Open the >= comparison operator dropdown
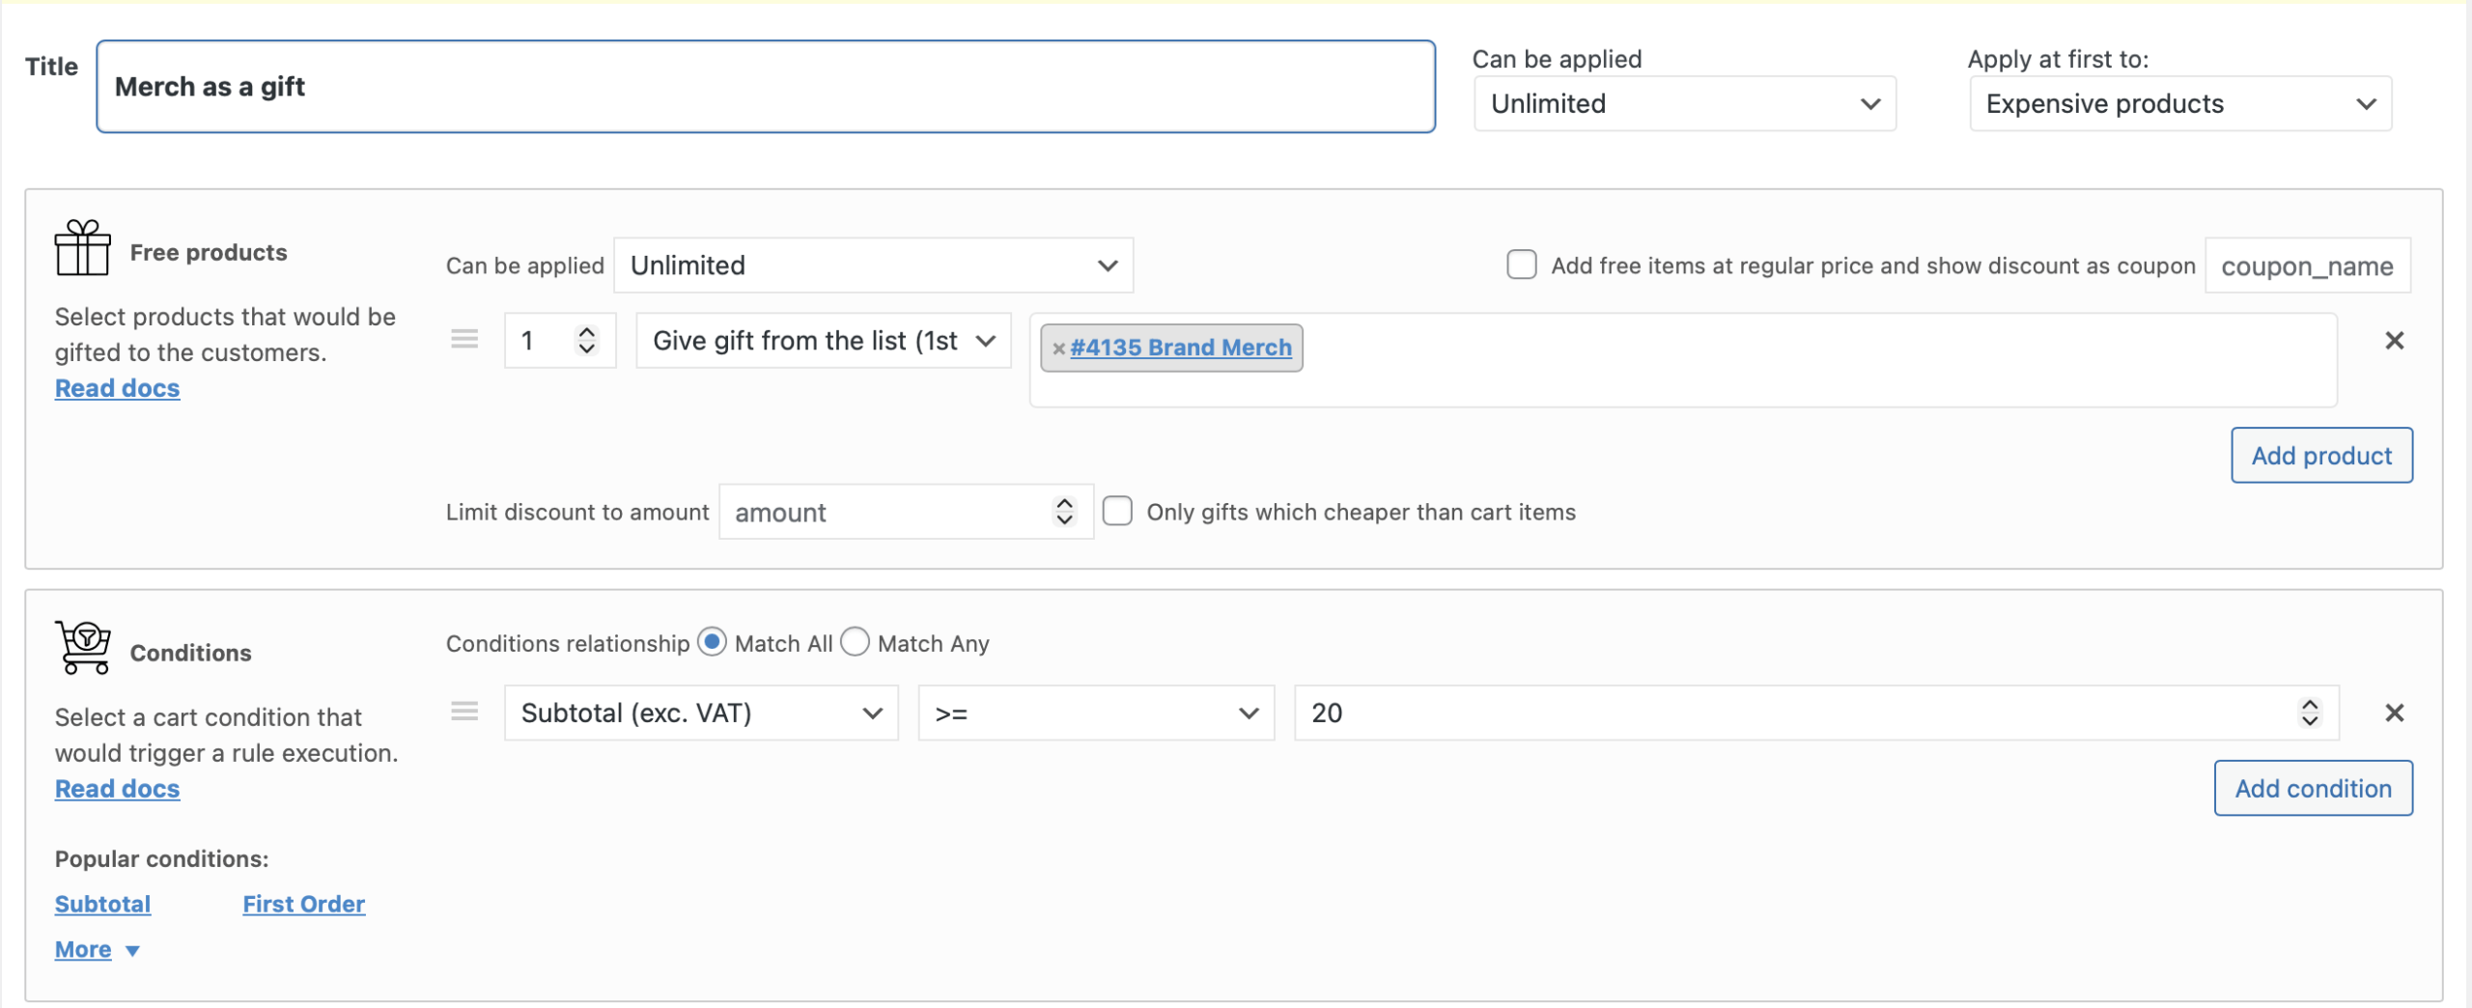Viewport: 2472px width, 1008px height. click(x=1095, y=714)
